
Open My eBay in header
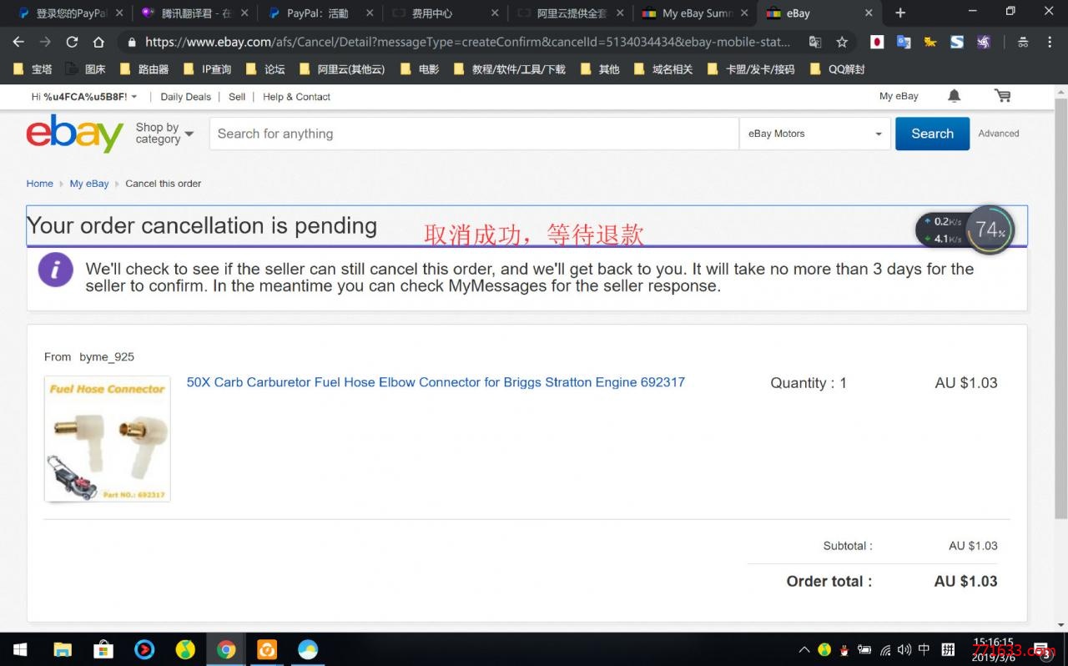[x=899, y=97]
